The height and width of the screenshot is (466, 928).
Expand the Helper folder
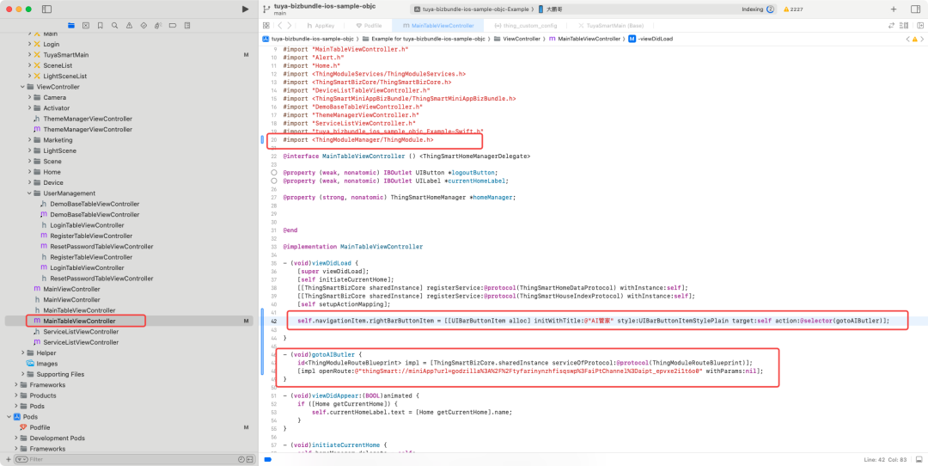[x=22, y=353]
